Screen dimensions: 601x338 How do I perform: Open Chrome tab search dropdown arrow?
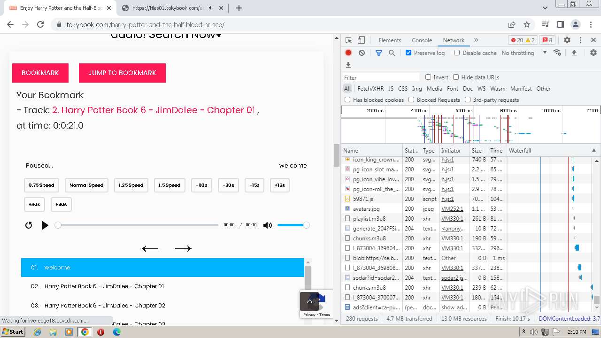click(x=545, y=8)
